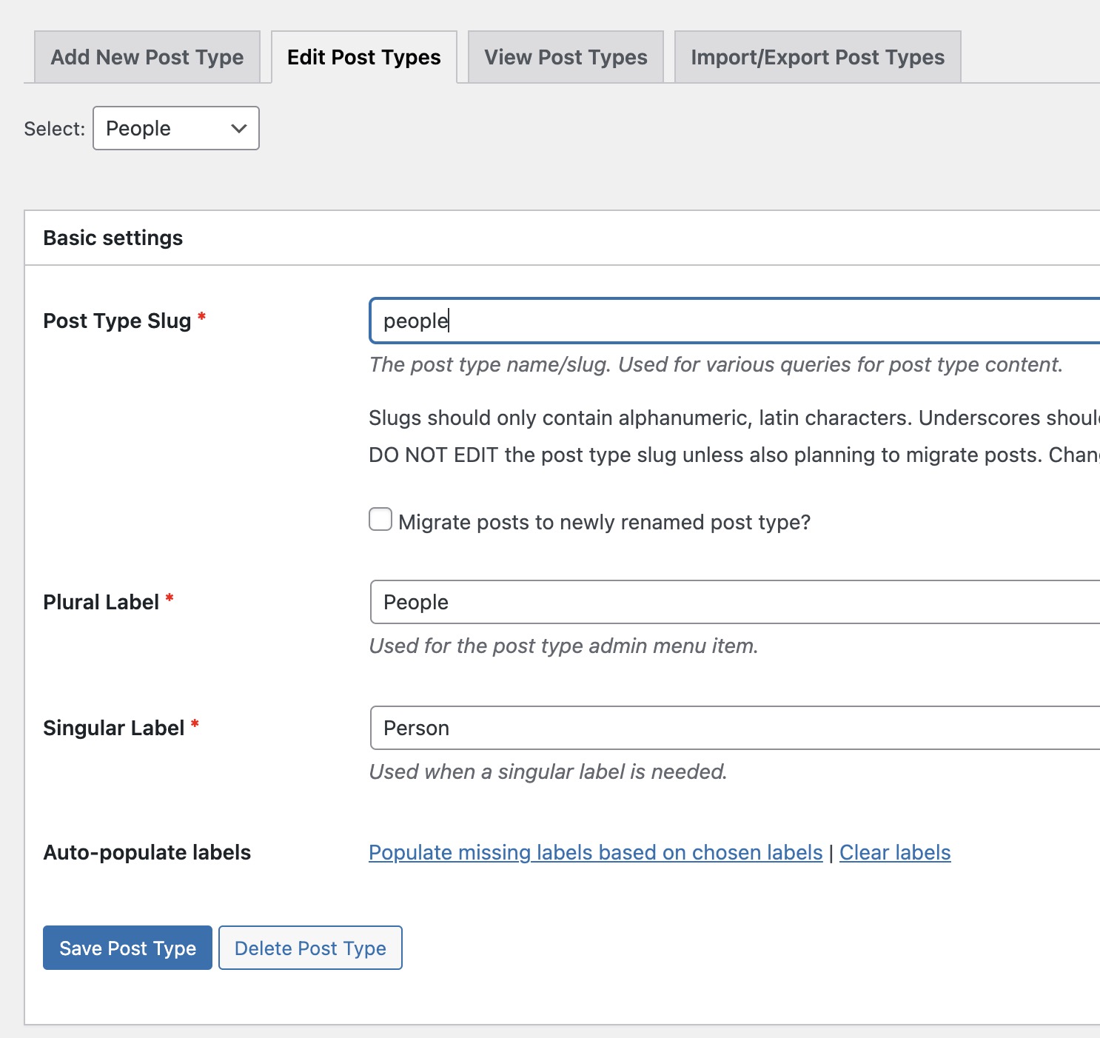1100x1038 pixels.
Task: Click the Basic settings panel heading
Action: coord(113,238)
